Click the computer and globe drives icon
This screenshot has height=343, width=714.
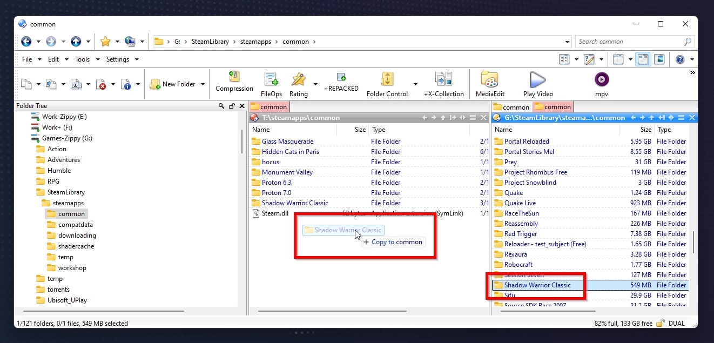pos(130,42)
